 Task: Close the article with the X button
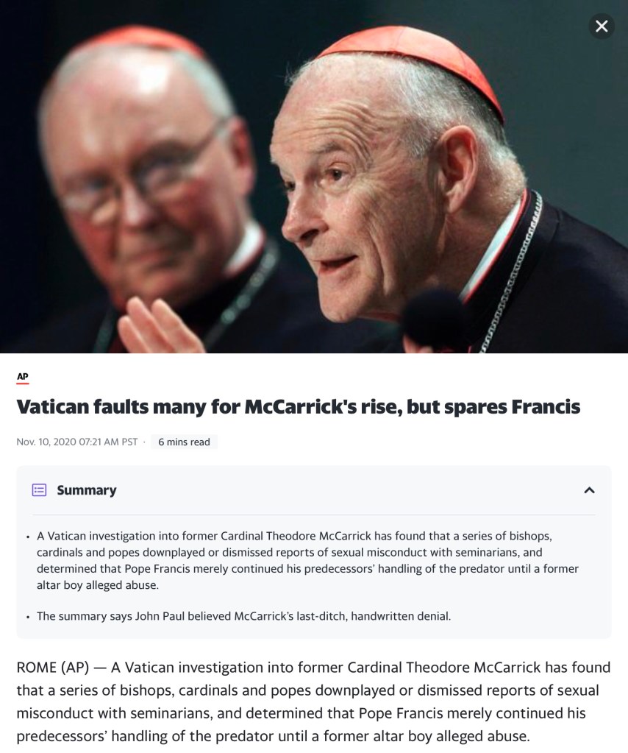click(x=601, y=26)
